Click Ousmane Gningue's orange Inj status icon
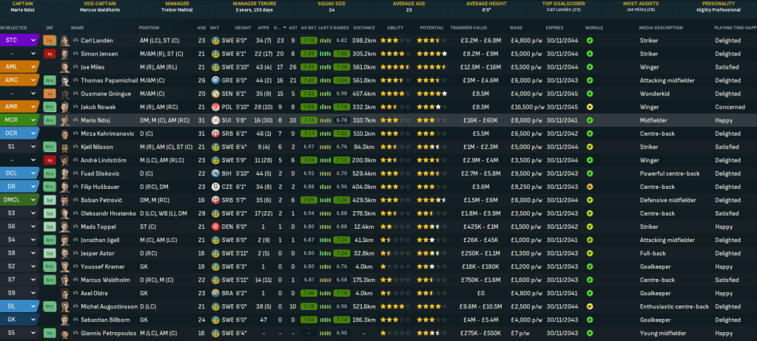The height and width of the screenshot is (341, 757). 50,94
